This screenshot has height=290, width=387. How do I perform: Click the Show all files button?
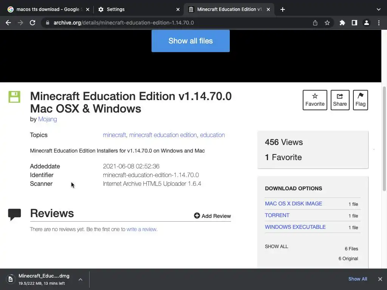[190, 41]
